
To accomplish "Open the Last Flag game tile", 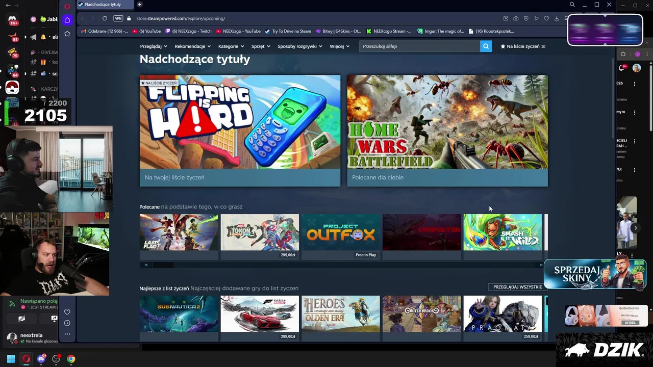I will (x=179, y=237).
